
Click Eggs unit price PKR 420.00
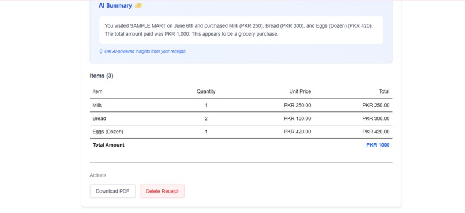298,132
